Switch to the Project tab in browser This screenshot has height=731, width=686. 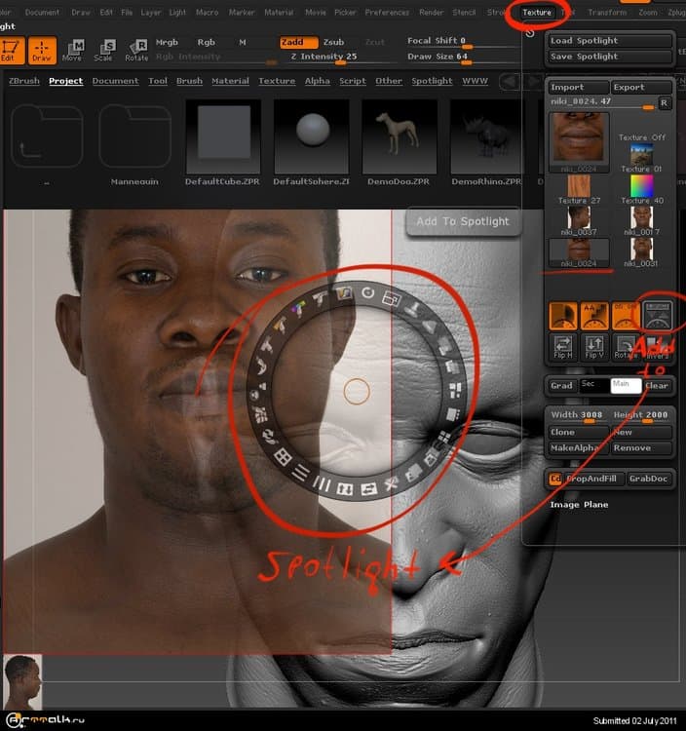coord(66,81)
